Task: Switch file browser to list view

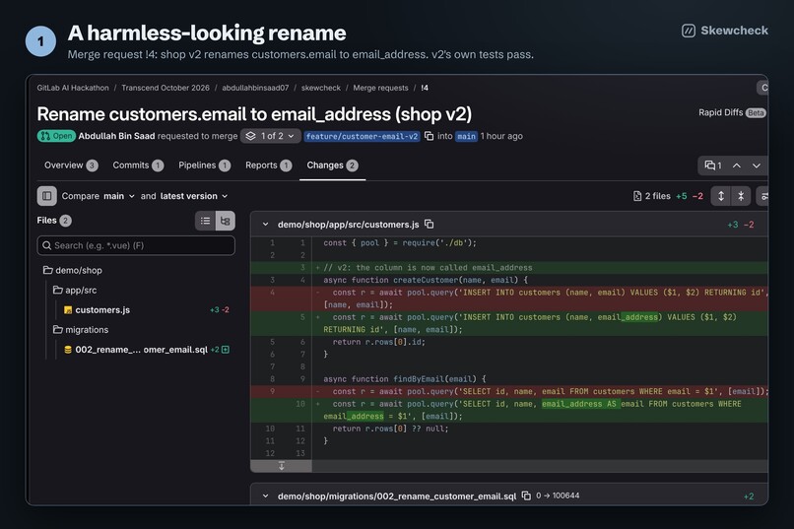Action: click(205, 221)
